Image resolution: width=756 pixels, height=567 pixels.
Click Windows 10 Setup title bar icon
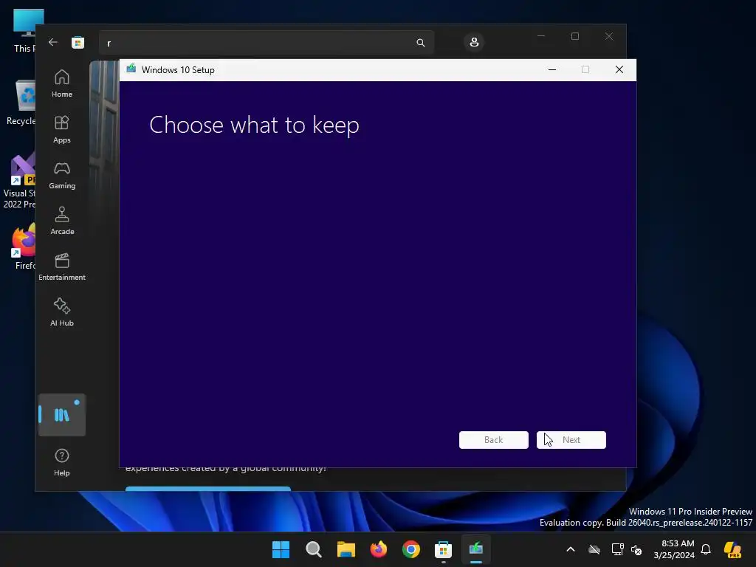pos(131,69)
